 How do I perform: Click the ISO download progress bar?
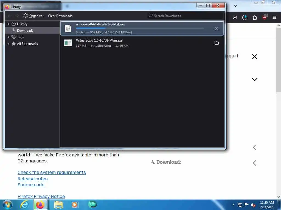(x=140, y=28)
